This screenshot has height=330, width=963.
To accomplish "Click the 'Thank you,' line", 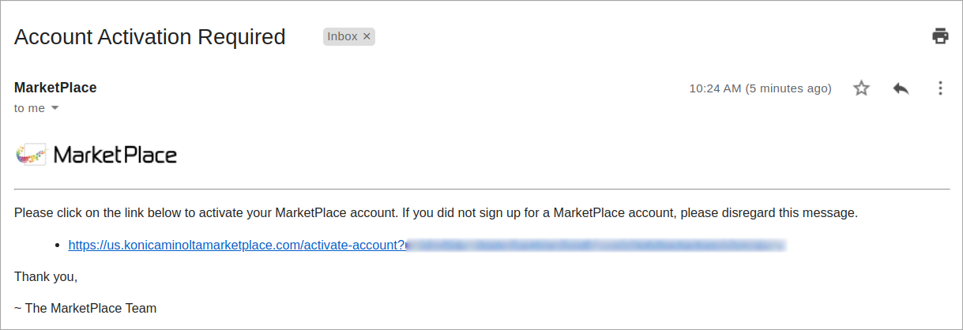I will pos(46,277).
